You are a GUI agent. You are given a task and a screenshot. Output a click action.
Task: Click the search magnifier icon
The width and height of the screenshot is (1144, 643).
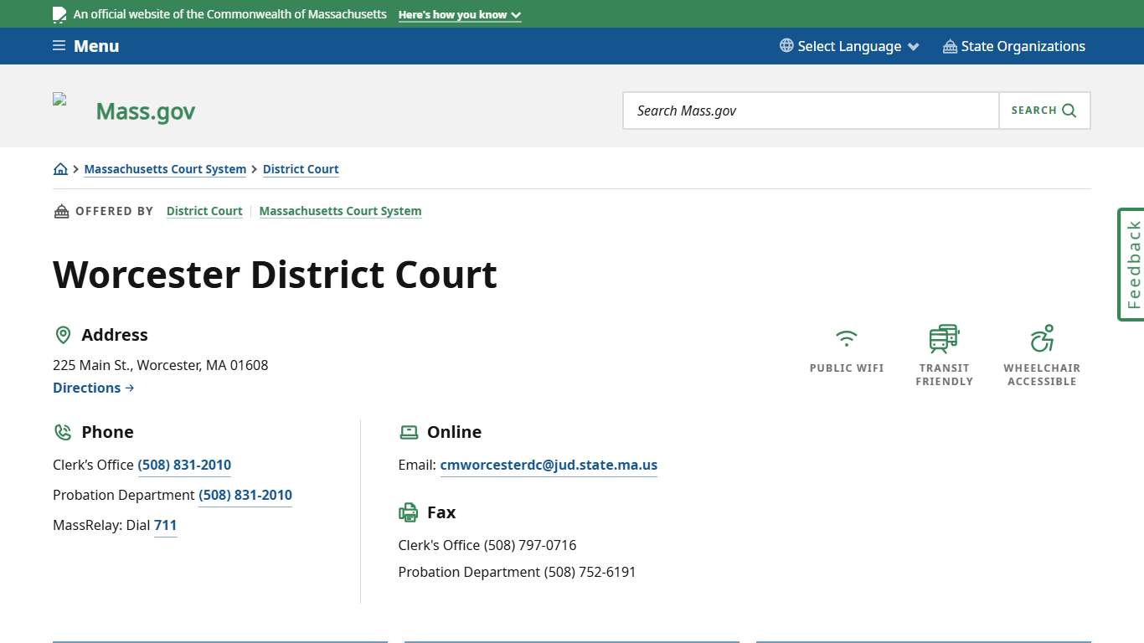pyautogui.click(x=1068, y=110)
